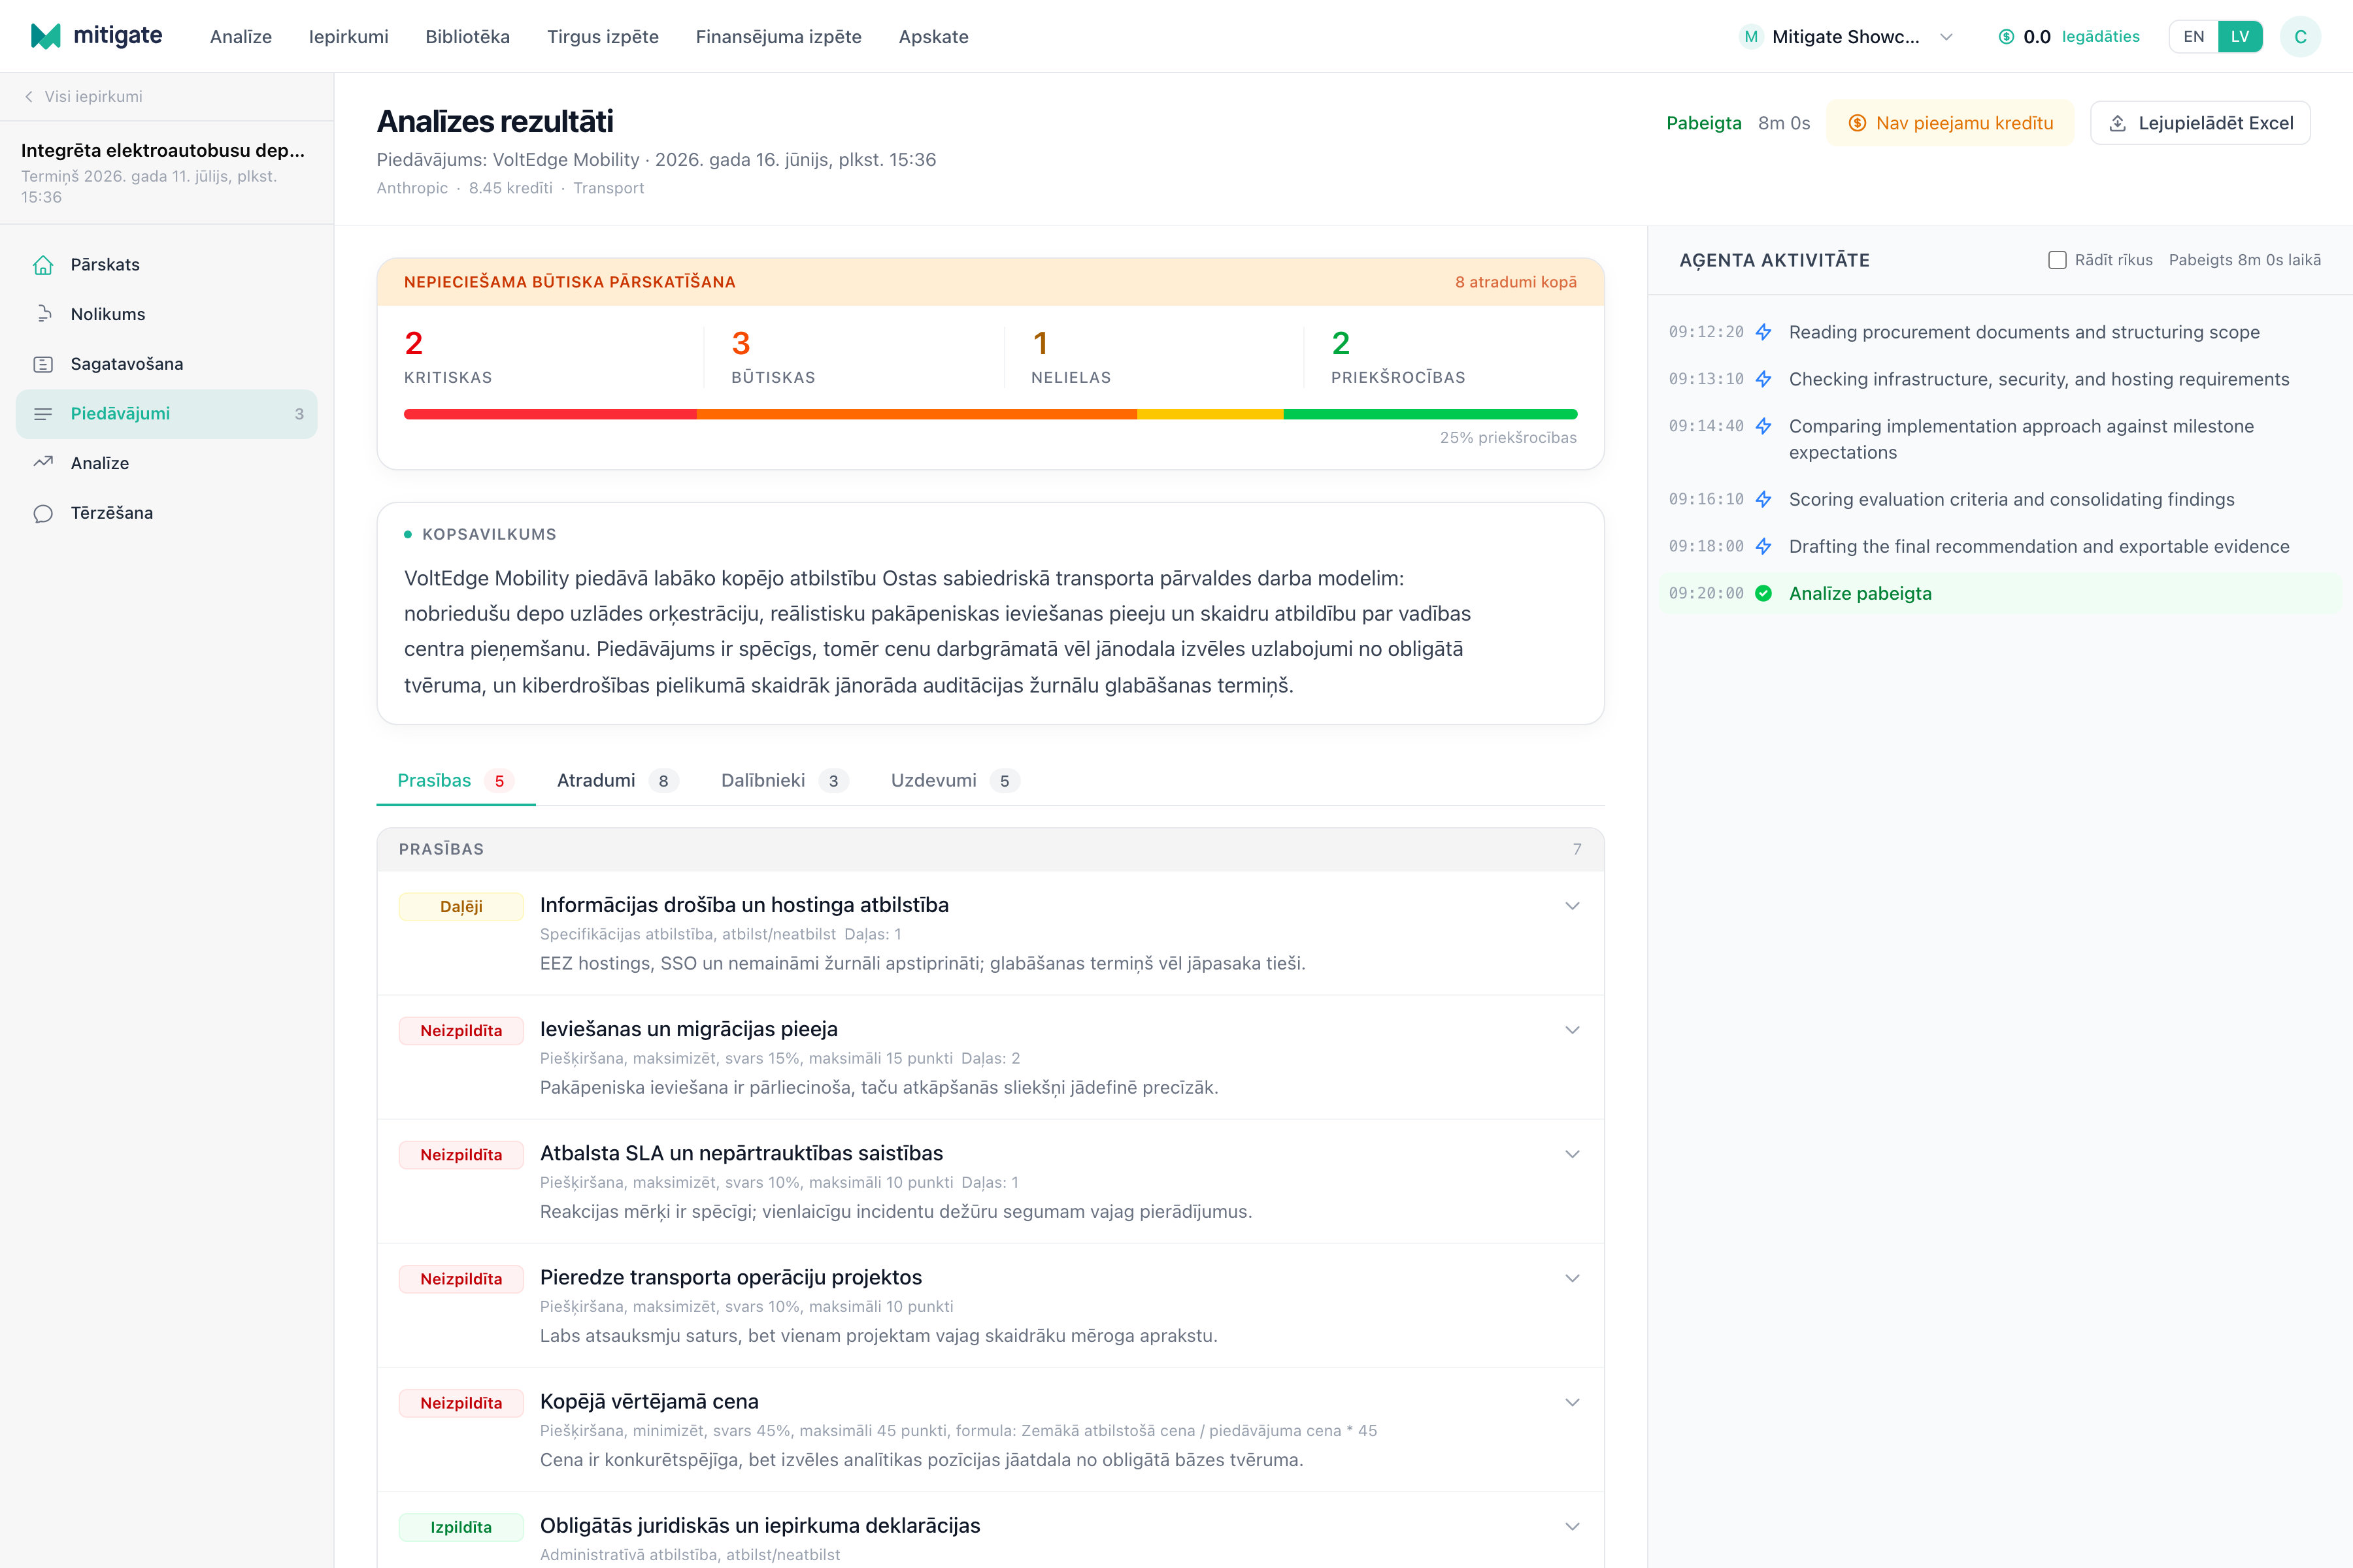Open the Iepirkumi top menu
Screen dimensions: 2353x1568
[348, 37]
